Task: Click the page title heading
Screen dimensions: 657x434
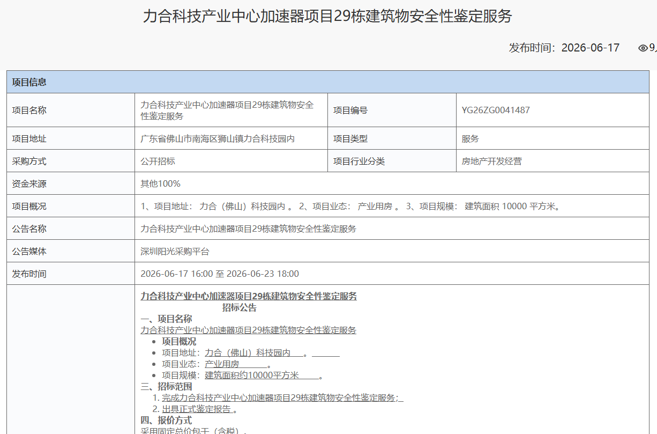Action: [327, 17]
